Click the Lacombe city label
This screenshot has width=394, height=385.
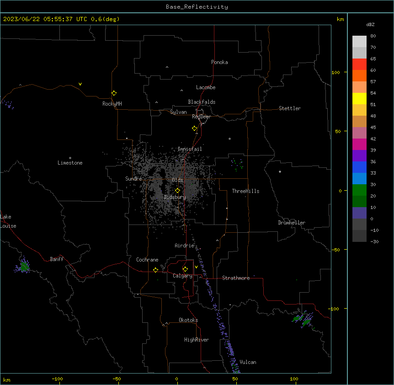206,87
